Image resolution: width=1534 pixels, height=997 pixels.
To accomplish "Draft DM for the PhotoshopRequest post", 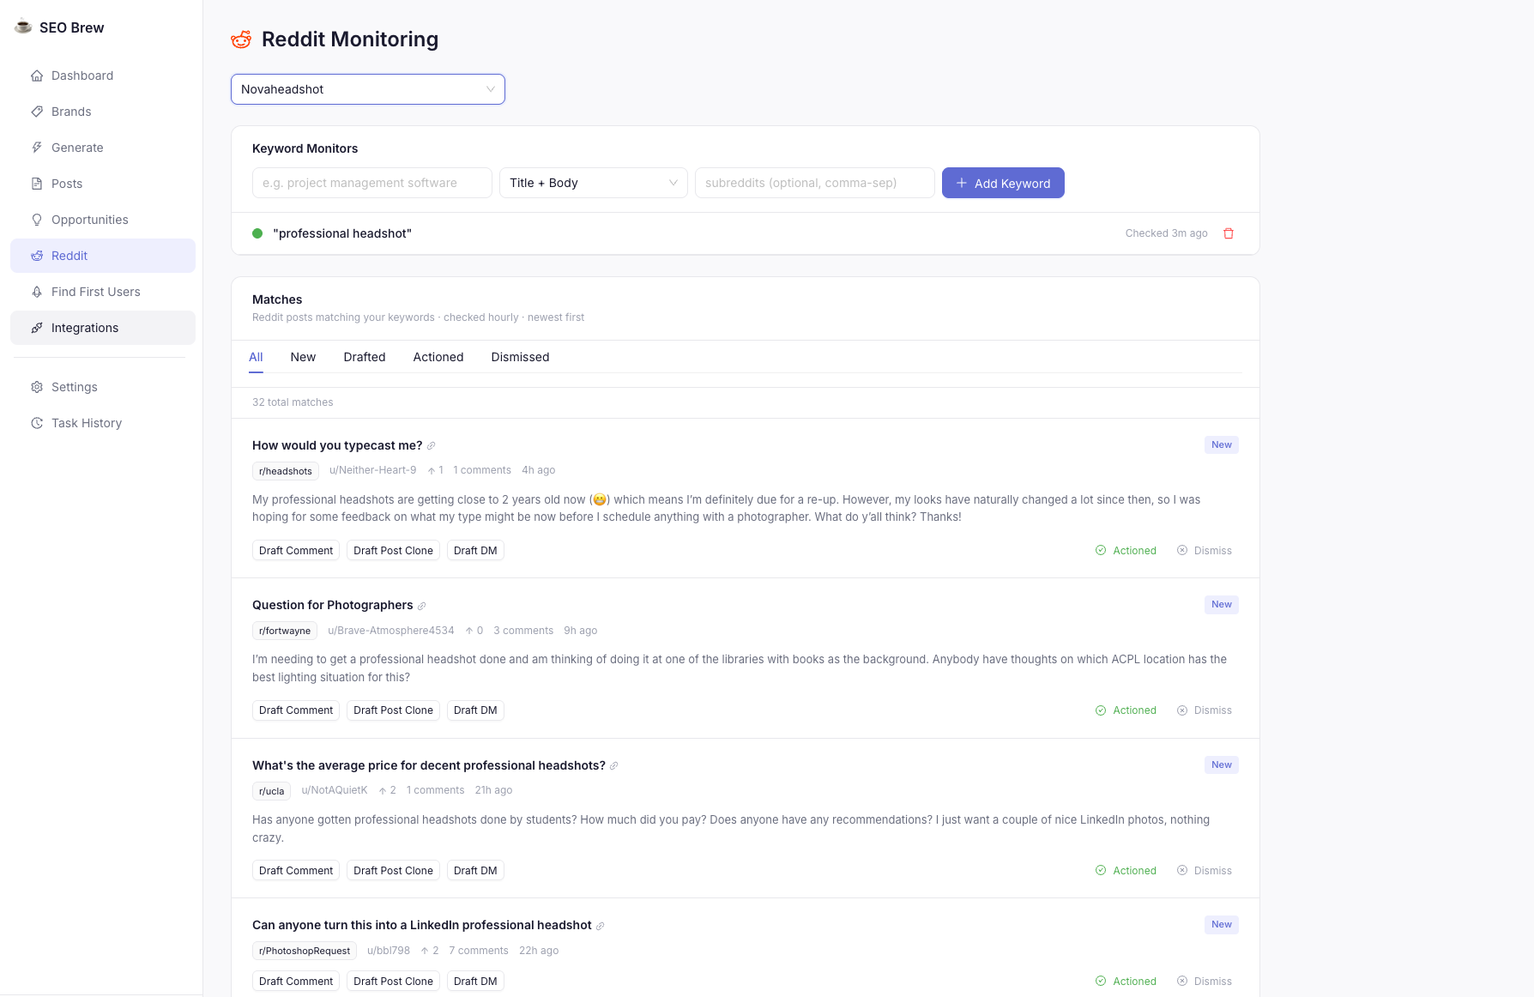I will coord(475,982).
